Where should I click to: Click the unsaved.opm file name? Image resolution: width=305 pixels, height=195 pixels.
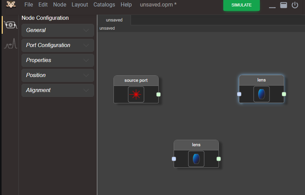point(158,5)
